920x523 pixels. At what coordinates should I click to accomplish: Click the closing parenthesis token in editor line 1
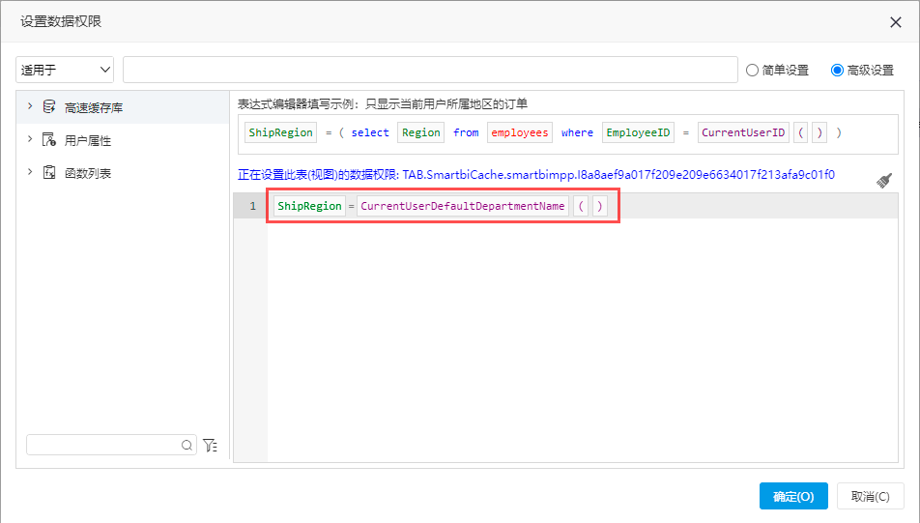599,206
